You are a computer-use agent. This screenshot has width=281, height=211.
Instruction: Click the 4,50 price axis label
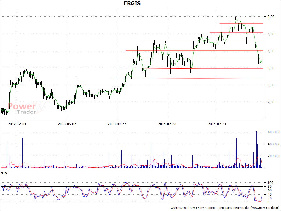pos(271,34)
